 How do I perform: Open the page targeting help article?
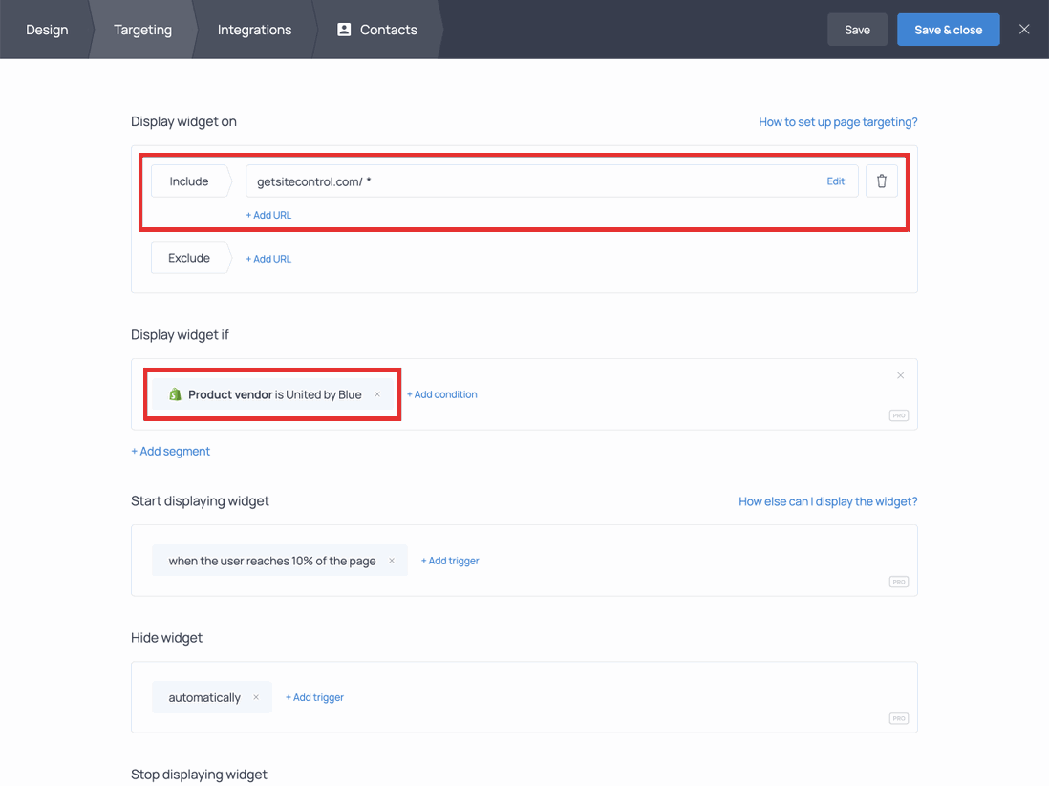click(x=838, y=121)
